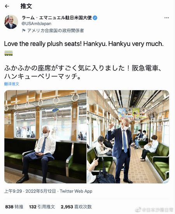
Task: Open the three-dot more options menu
Action: [166, 18]
